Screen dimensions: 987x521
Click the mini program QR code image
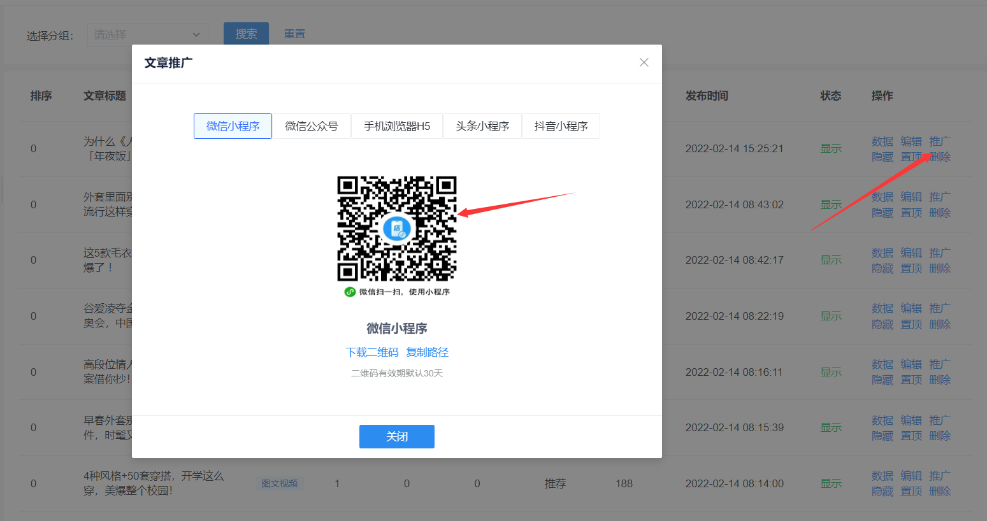tap(397, 229)
